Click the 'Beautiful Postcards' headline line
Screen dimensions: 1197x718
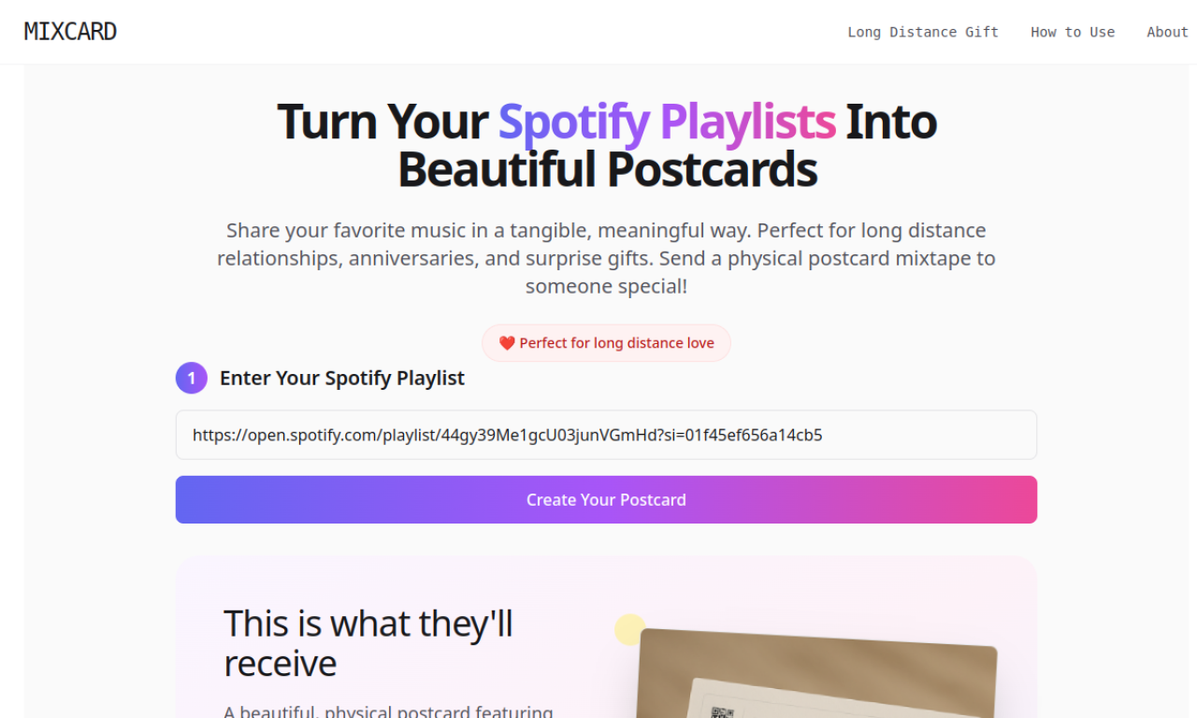coord(607,170)
